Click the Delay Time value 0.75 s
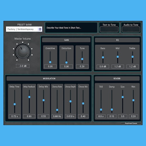146x146 pixels. [15, 116]
